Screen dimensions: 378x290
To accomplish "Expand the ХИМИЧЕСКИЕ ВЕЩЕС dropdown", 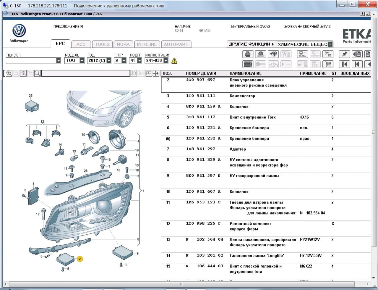I will 330,44.
